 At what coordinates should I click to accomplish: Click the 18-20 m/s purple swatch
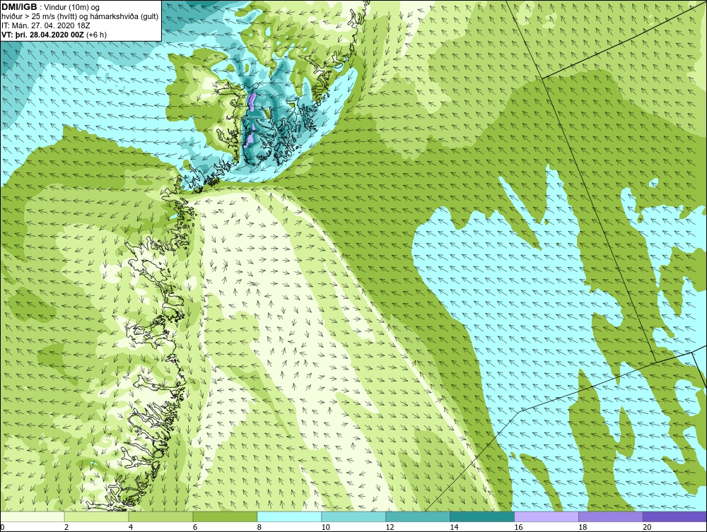(611, 516)
